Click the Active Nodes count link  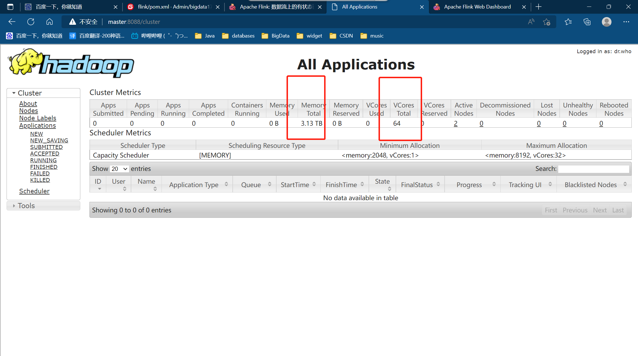[x=456, y=123]
